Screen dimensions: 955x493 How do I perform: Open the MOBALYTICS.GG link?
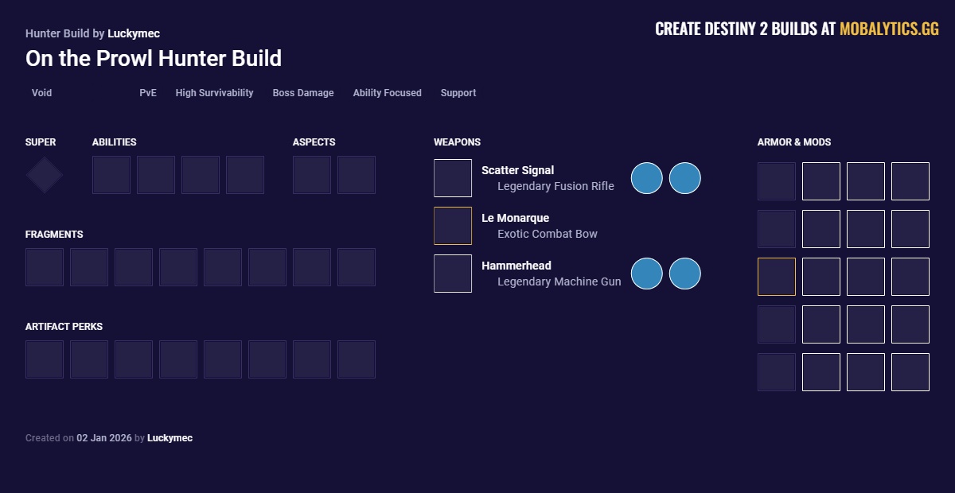click(889, 29)
